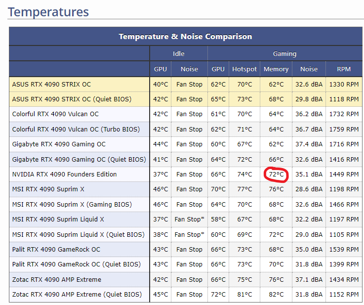The height and width of the screenshot is (305, 364).
Task: Click the 1330 RPM value for ASUS STRIX
Action: pos(344,85)
